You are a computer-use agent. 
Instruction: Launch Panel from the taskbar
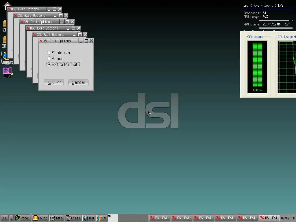(23, 218)
